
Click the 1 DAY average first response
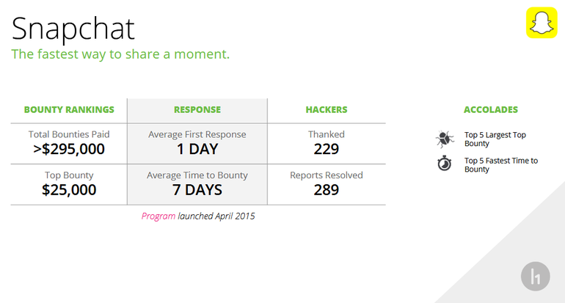tap(197, 149)
